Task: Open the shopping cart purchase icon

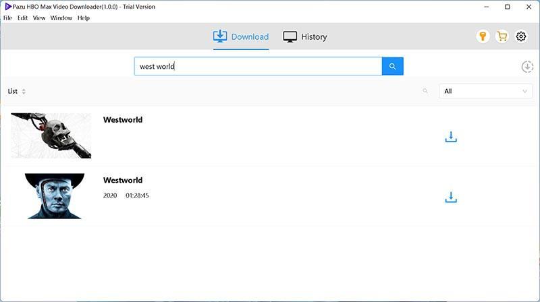Action: (502, 36)
